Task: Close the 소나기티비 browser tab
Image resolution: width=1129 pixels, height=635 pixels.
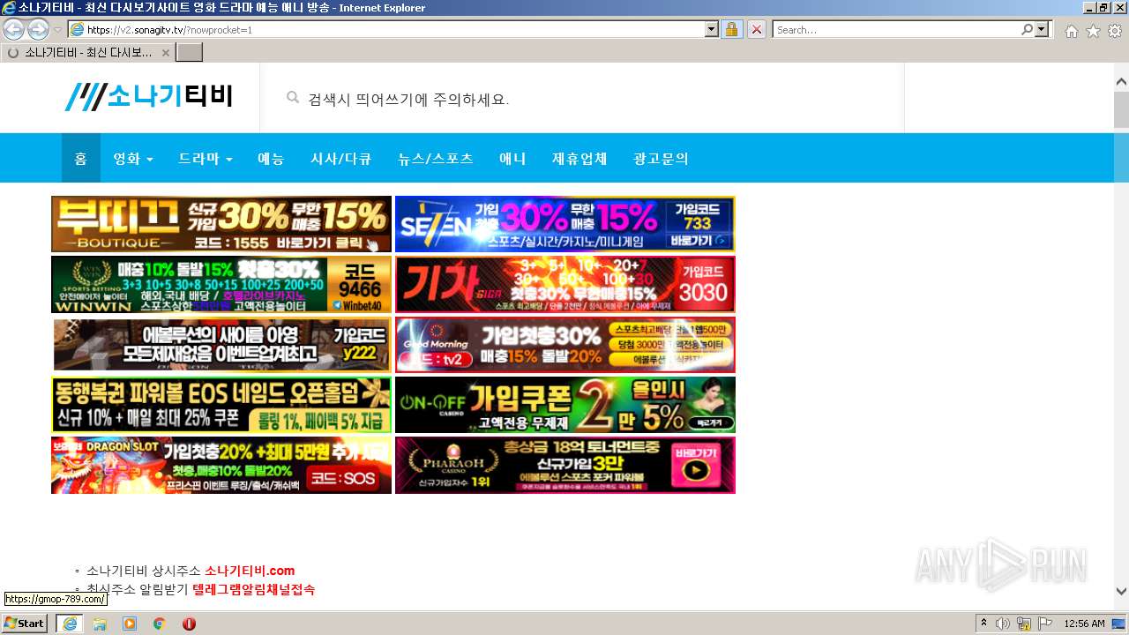Action: (x=165, y=53)
